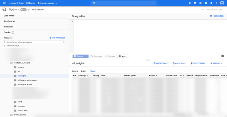The width and height of the screenshot is (227, 117).
Task: Select the Preview tab
Action: pos(93,71)
